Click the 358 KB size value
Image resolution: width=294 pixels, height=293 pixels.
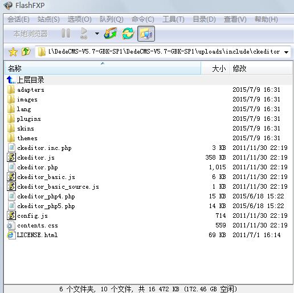[215, 157]
